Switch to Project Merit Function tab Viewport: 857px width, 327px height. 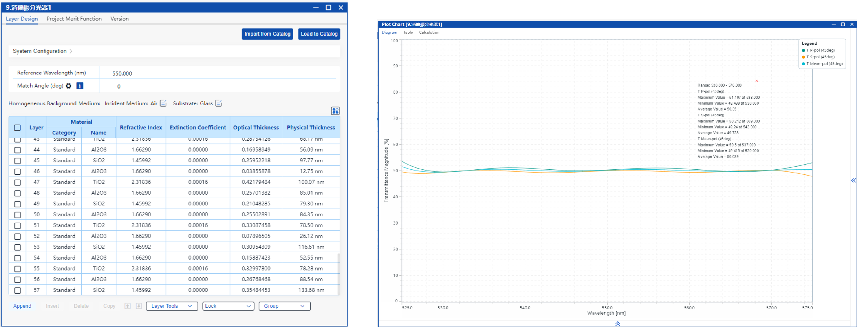[x=74, y=19]
